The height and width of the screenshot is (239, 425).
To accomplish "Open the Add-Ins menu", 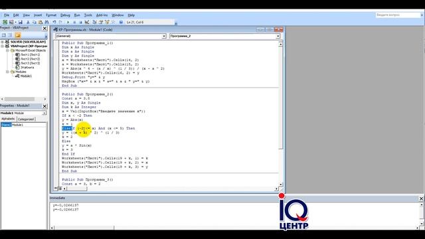I will [x=102, y=15].
